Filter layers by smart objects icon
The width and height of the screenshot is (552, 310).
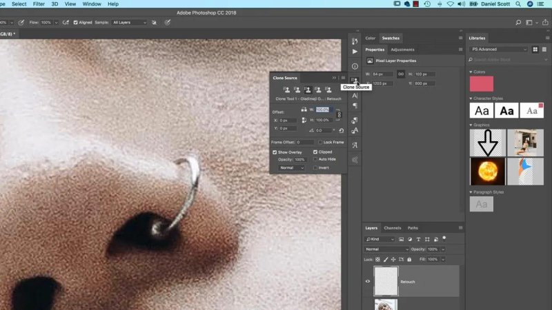tap(436, 239)
